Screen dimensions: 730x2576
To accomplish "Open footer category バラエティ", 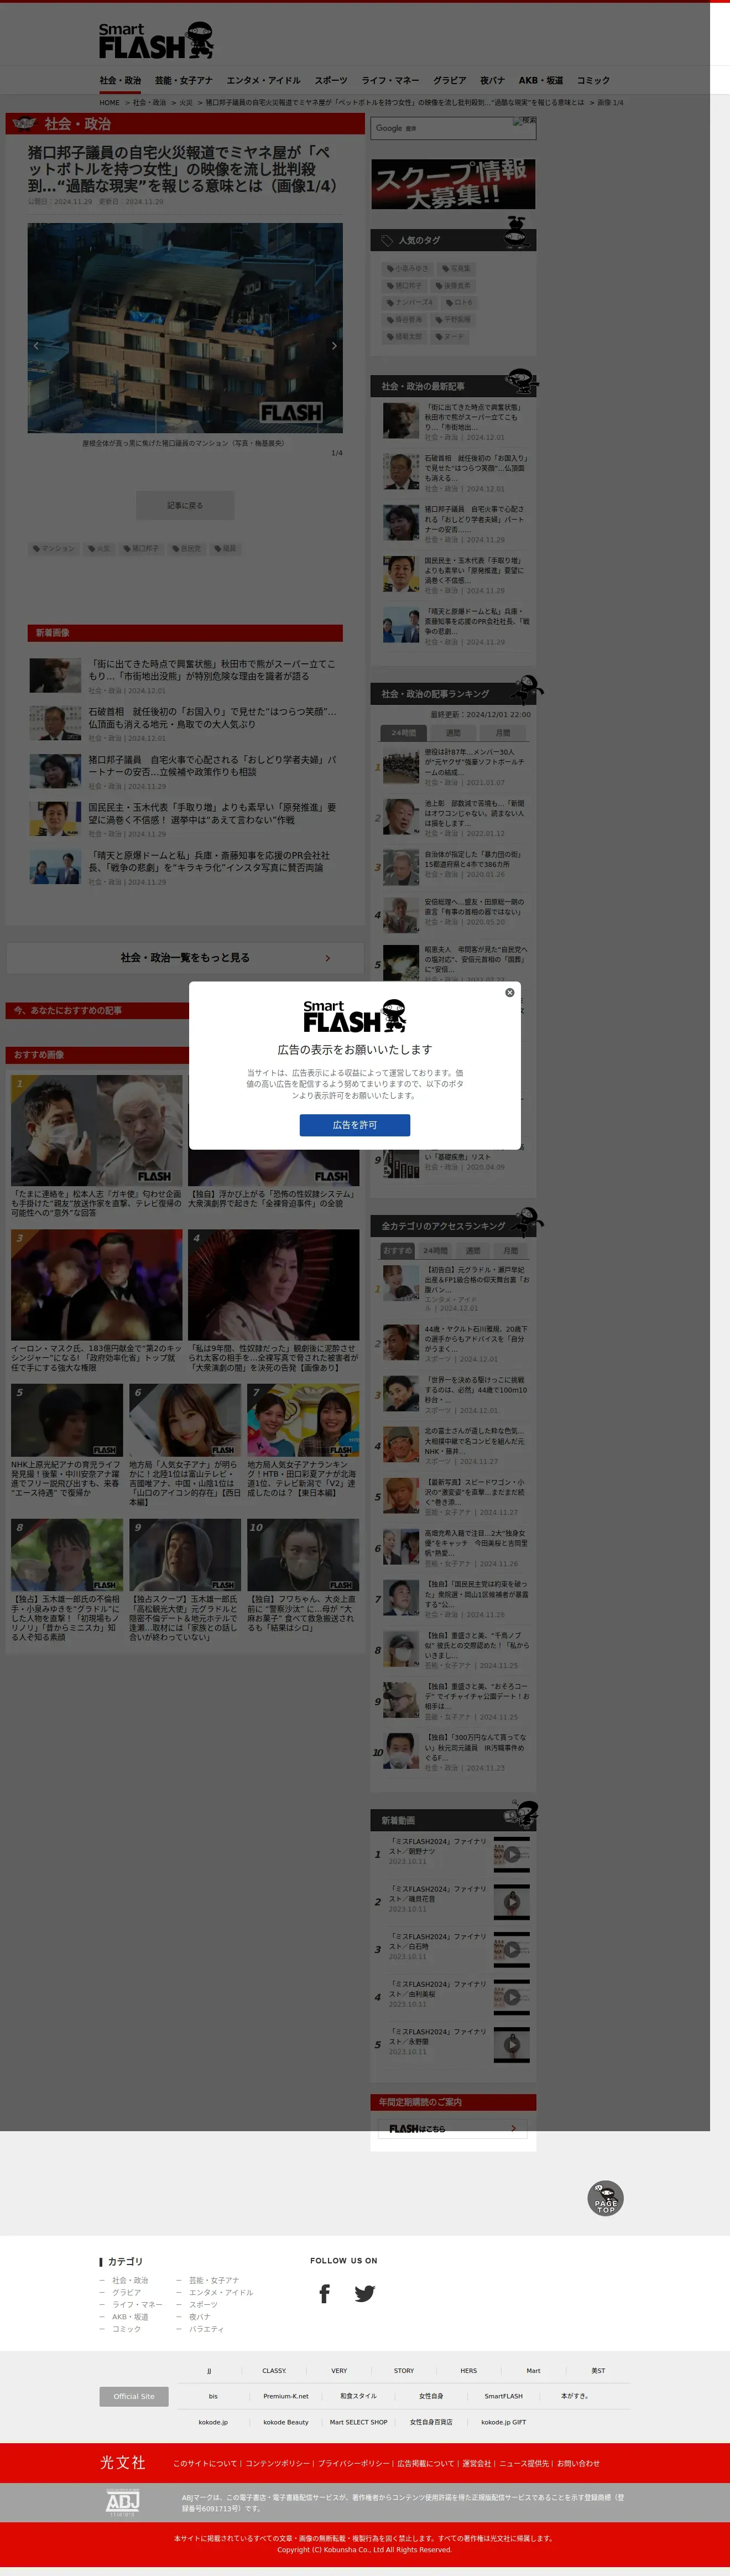I will [x=206, y=2329].
